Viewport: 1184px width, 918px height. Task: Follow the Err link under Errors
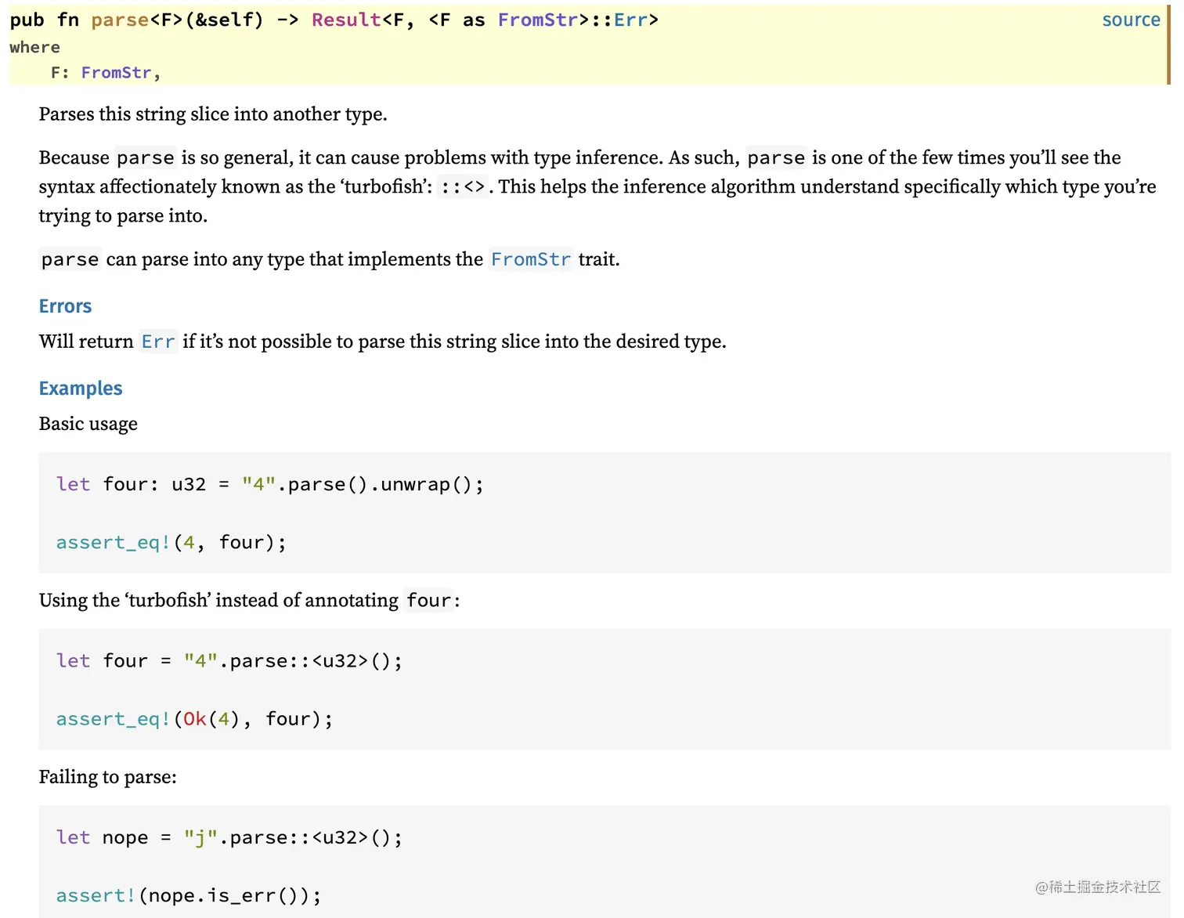[158, 342]
